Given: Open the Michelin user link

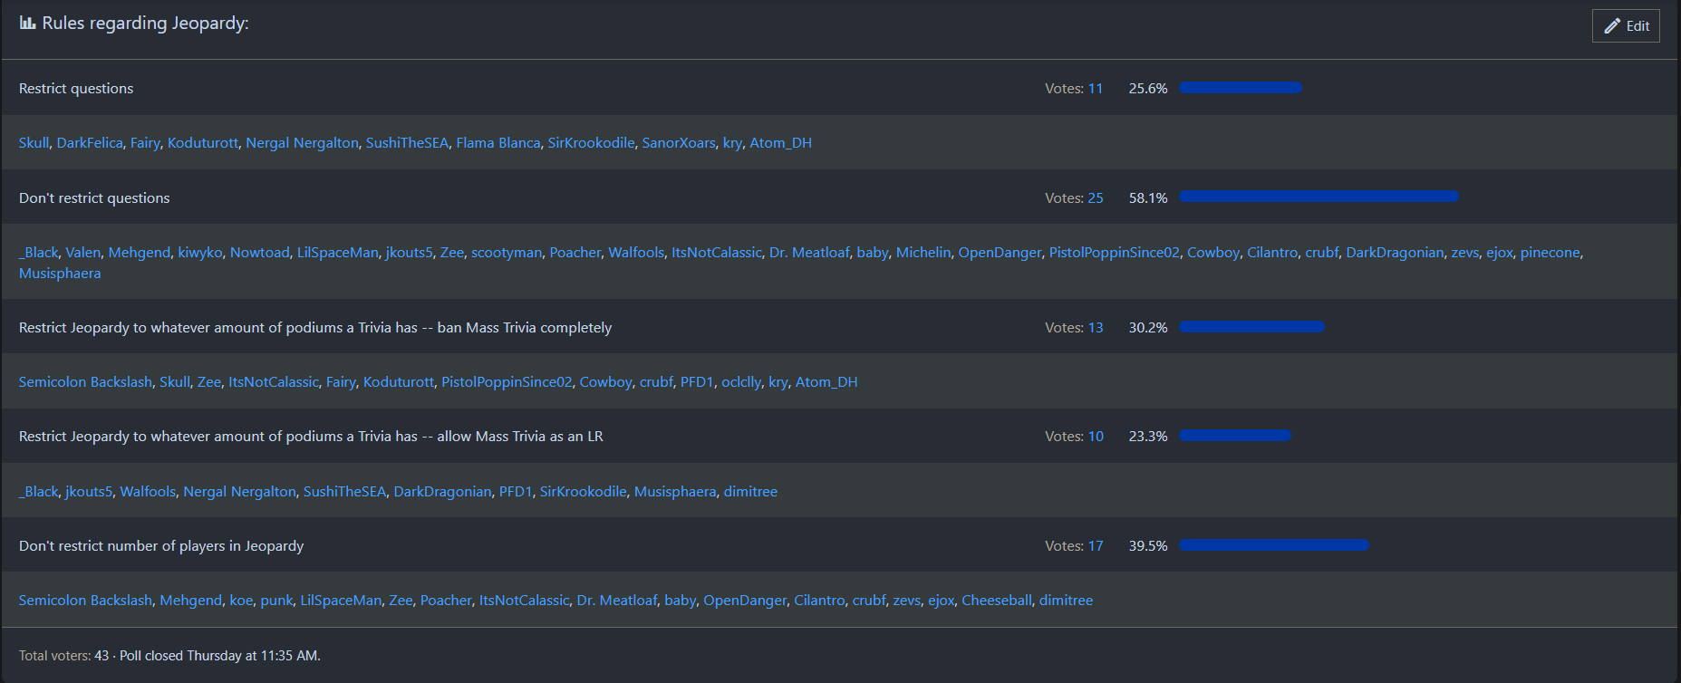Looking at the screenshot, I should (x=923, y=253).
